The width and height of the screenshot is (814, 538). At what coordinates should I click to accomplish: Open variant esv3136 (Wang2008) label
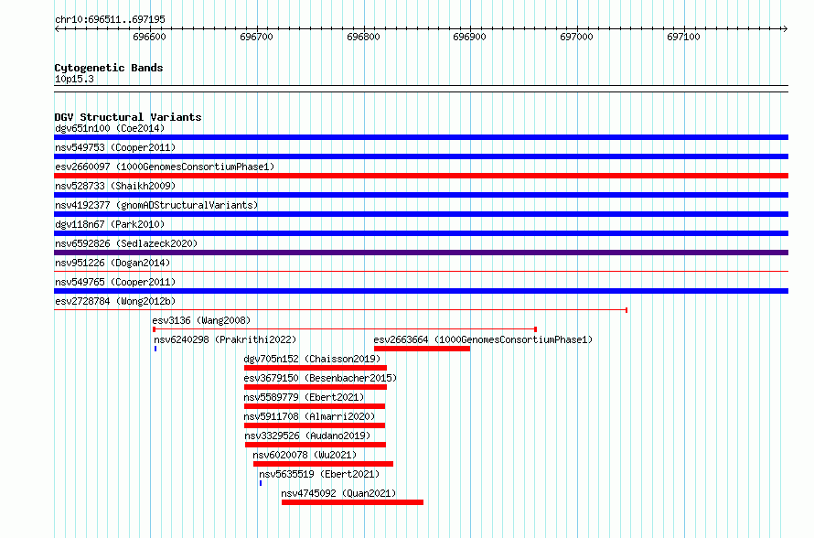pos(201,320)
